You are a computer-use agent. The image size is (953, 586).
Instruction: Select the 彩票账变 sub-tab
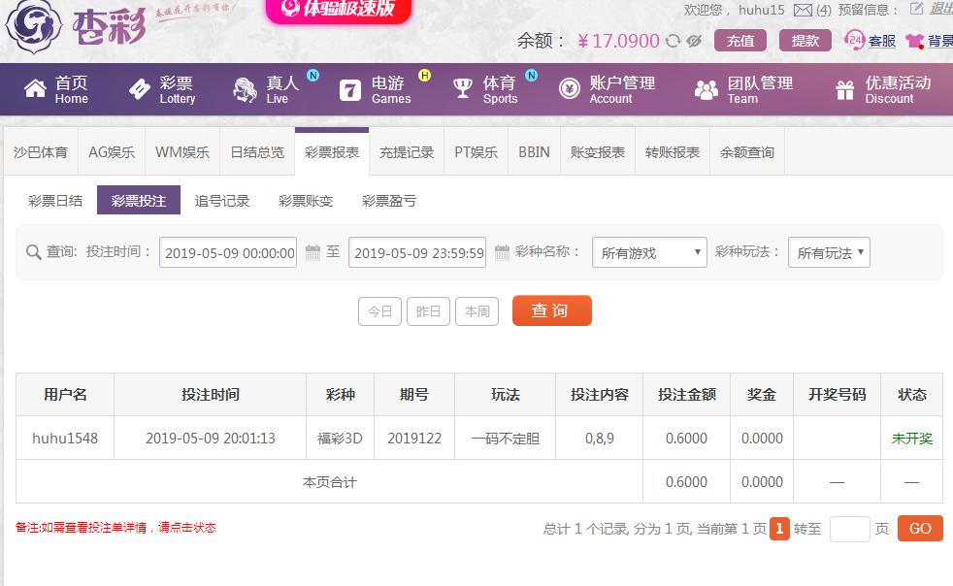306,201
